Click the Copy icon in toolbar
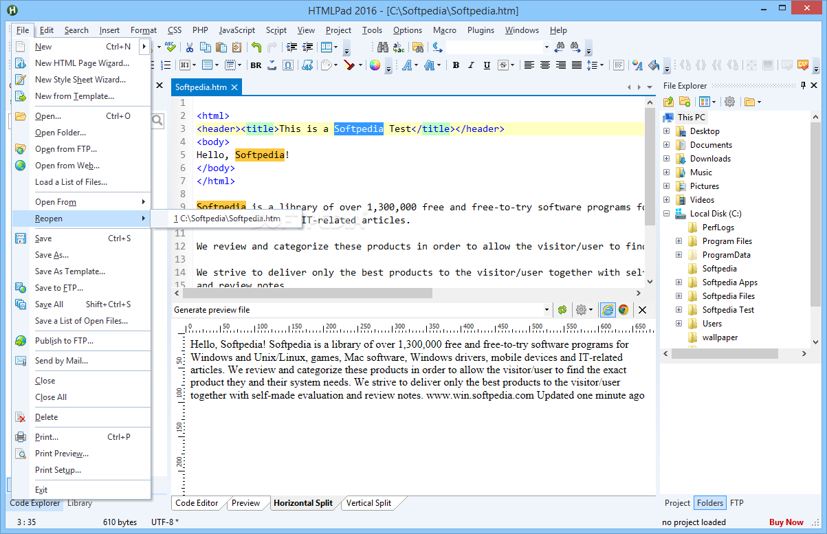Viewport: 827px width, 534px height. point(206,47)
